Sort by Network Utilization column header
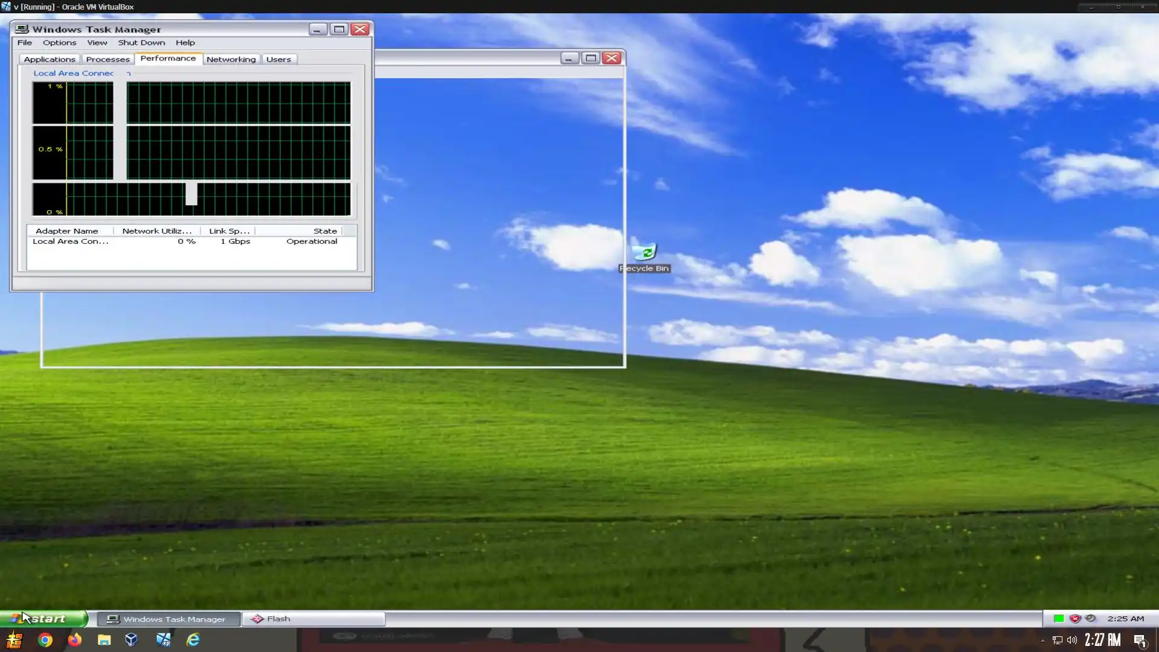The height and width of the screenshot is (652, 1159). coord(156,231)
